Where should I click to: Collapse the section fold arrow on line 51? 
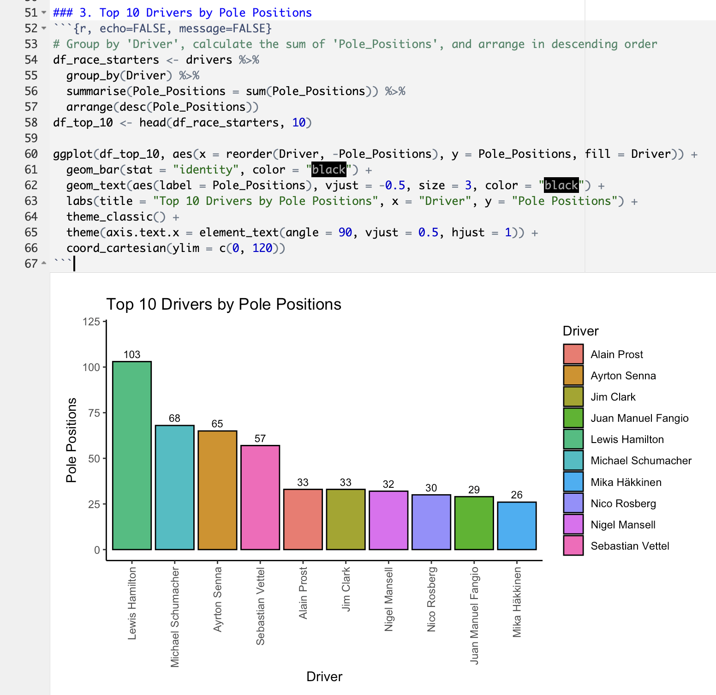(x=44, y=12)
